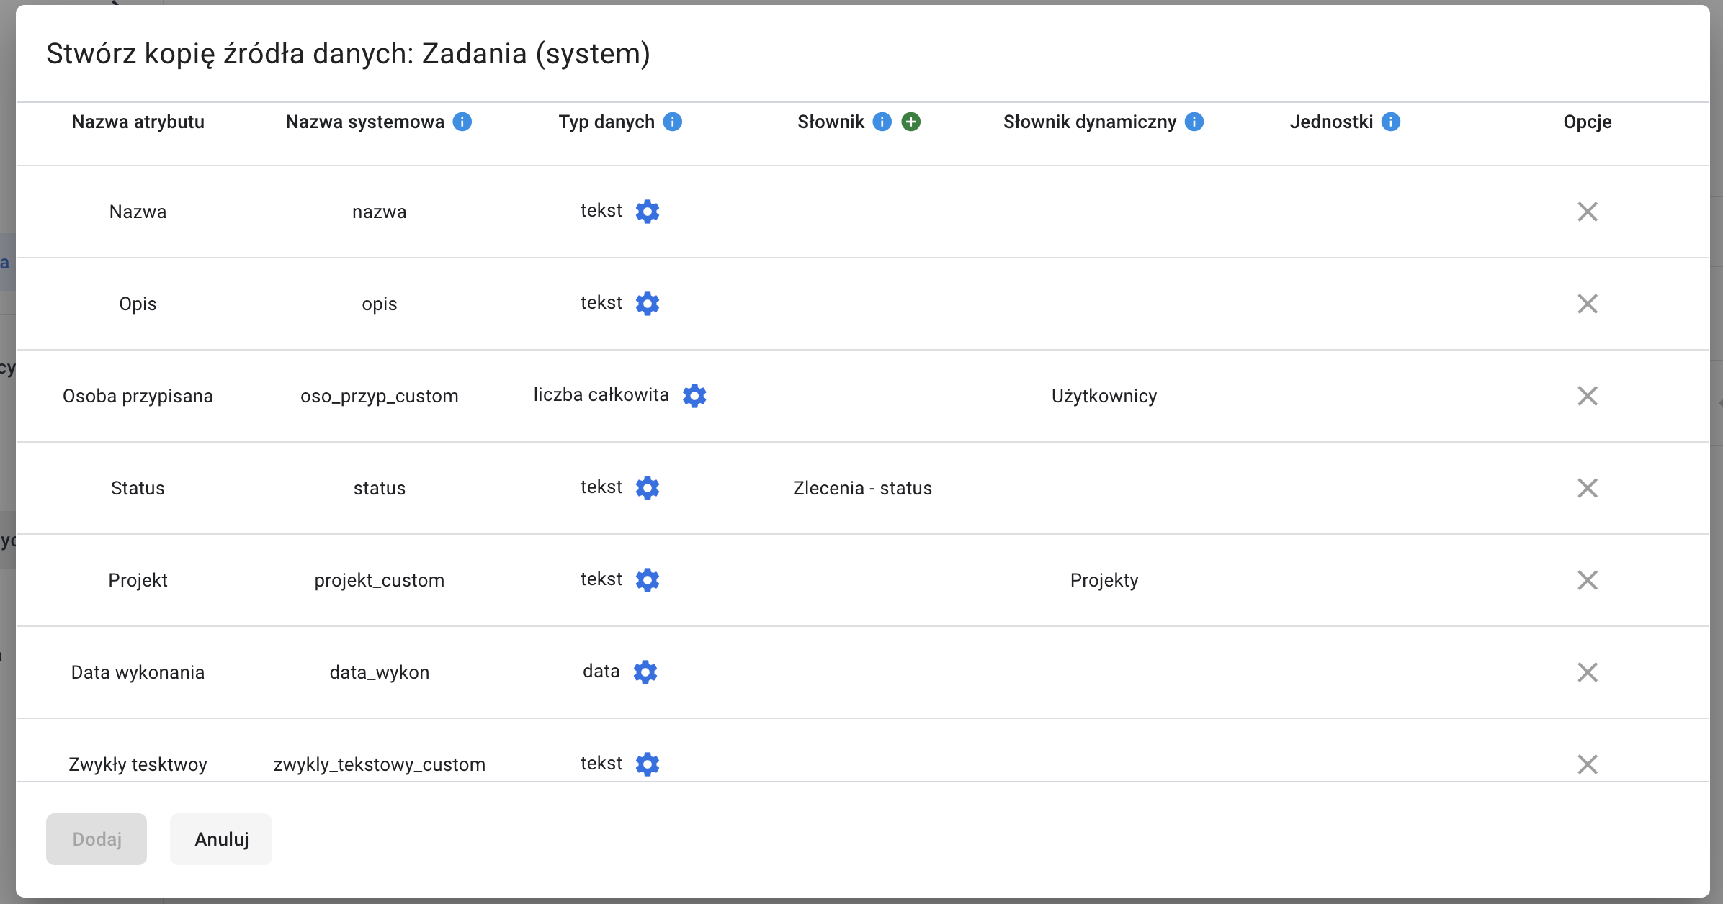Open gear settings for Opis data type
1723x904 pixels.
pyautogui.click(x=648, y=304)
